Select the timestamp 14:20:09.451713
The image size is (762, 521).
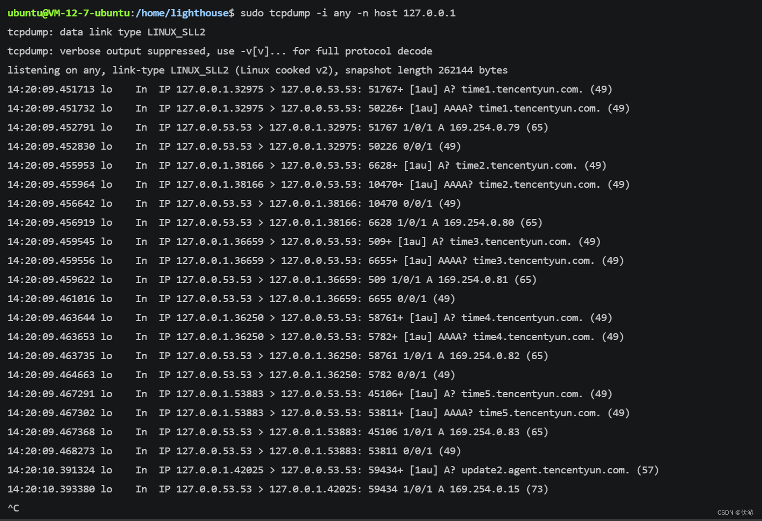click(x=51, y=89)
